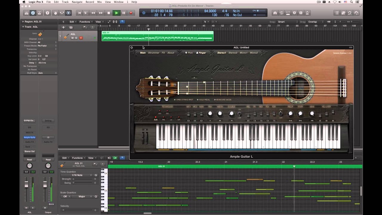382x215 pixels.
Task: Click the duplicate track button
Action: (x=71, y=27)
